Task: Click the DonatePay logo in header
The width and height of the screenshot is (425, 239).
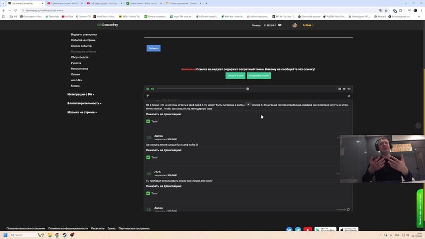Action: [108, 25]
